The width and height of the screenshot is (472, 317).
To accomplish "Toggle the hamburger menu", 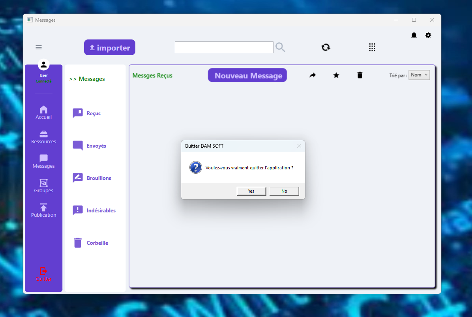I will pos(39,47).
